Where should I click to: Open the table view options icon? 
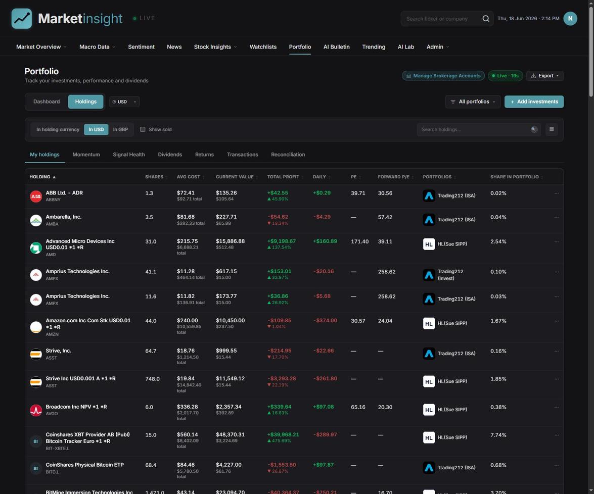(552, 129)
